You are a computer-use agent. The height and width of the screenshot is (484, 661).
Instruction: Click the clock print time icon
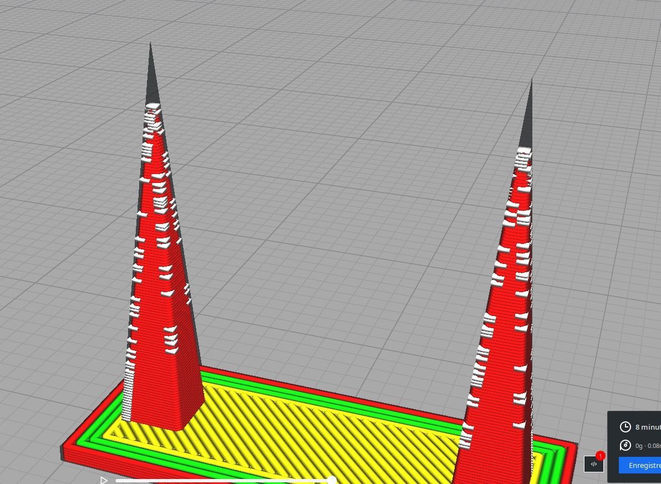pos(626,427)
